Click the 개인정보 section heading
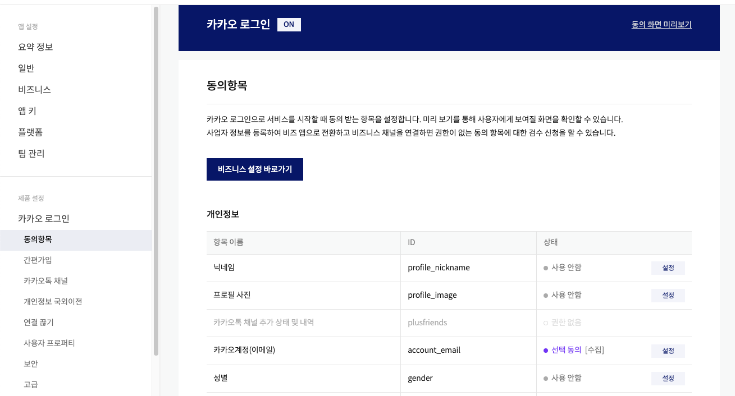Screen dimensions: 735x396 (223, 214)
